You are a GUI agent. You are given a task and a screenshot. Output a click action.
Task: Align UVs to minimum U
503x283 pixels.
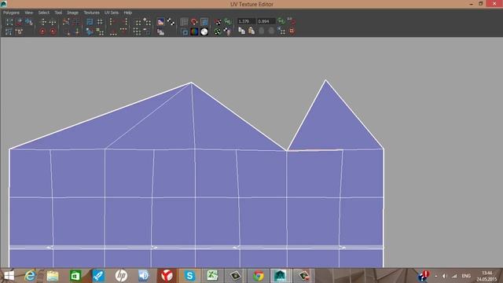click(113, 22)
